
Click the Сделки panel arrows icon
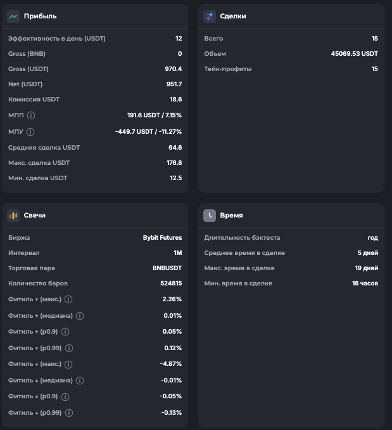pyautogui.click(x=210, y=16)
